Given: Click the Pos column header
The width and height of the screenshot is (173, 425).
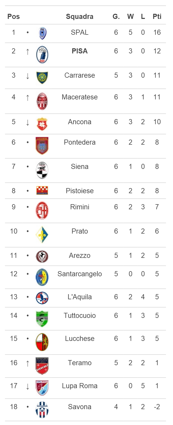Looking at the screenshot, I should coord(14,17).
